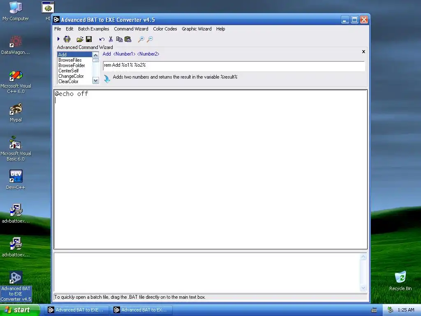Select the Dev-C++ desktop icon
This screenshot has width=421, height=316.
click(16, 179)
